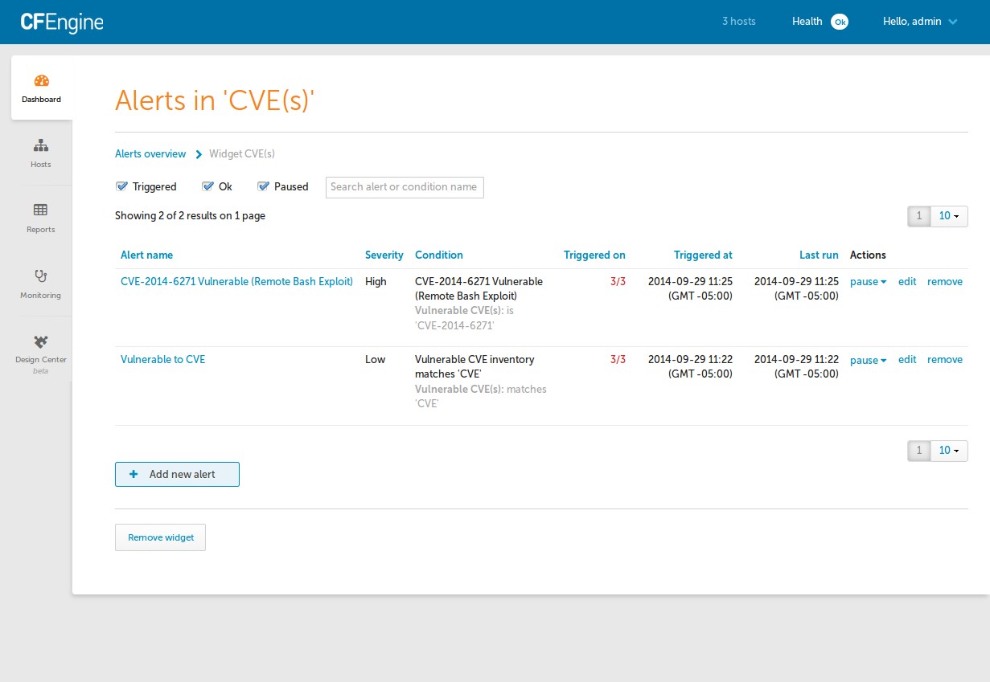This screenshot has width=990, height=682.
Task: Click the Remove widget button
Action: click(x=160, y=537)
